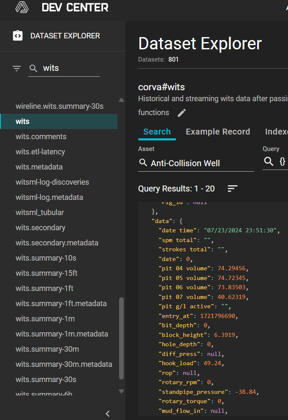Switch to the Search tab
The width and height of the screenshot is (288, 420).
click(x=157, y=132)
